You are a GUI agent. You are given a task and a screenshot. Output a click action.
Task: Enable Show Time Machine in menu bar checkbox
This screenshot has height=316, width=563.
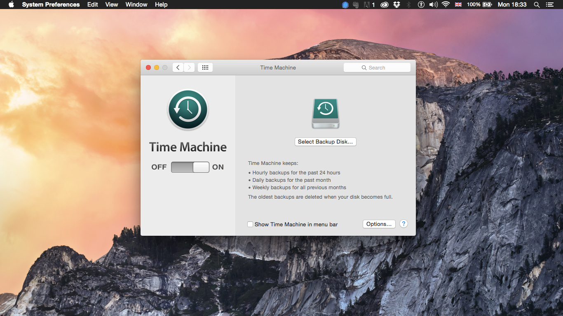[x=250, y=224]
